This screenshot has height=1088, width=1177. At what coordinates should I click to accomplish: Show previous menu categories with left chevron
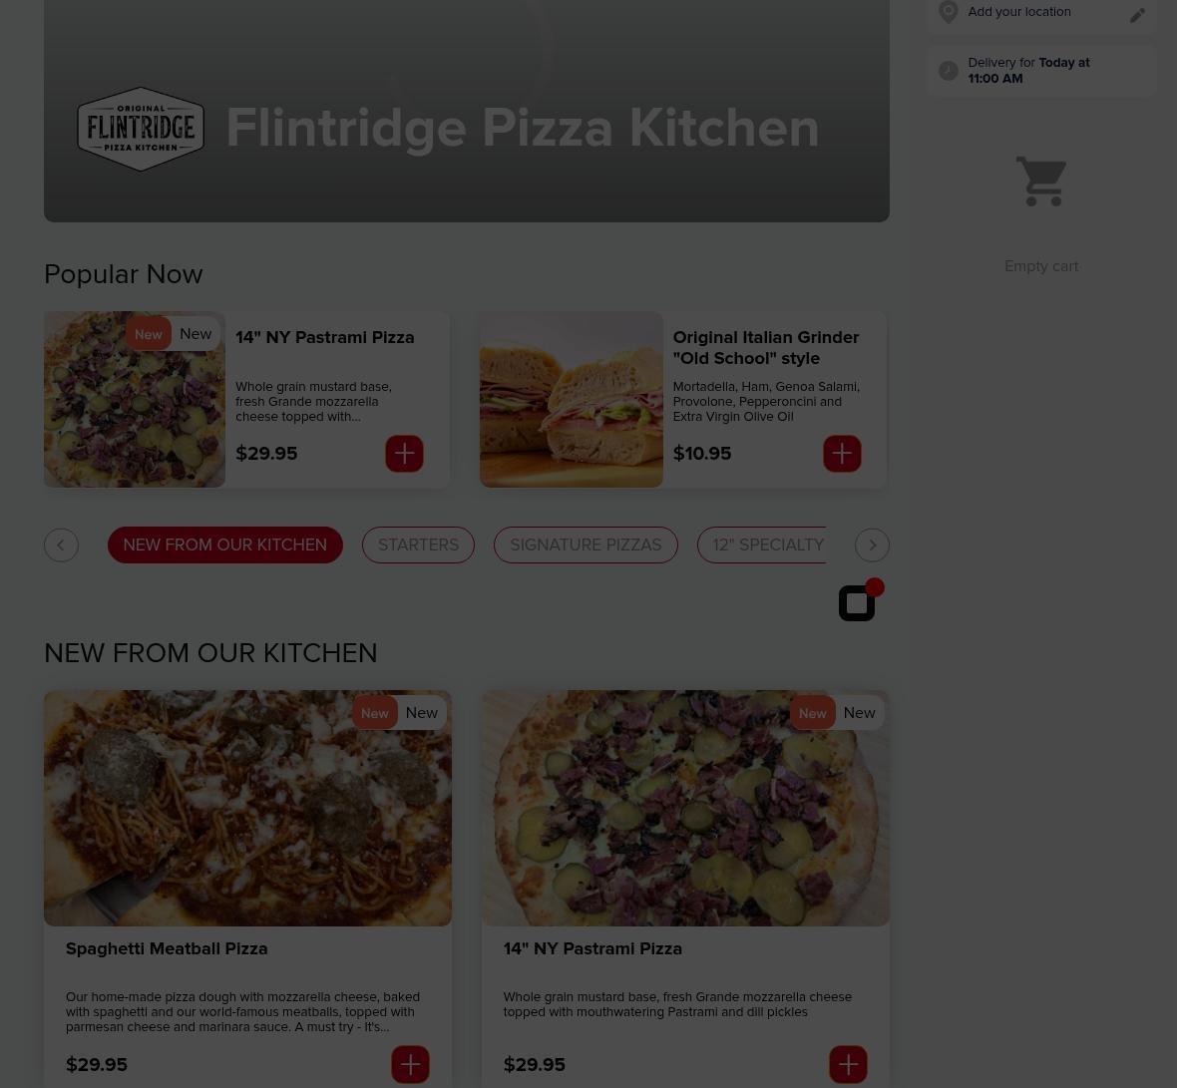tap(61, 544)
